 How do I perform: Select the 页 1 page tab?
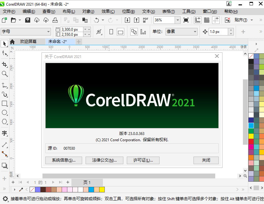pyautogui.click(x=87, y=182)
